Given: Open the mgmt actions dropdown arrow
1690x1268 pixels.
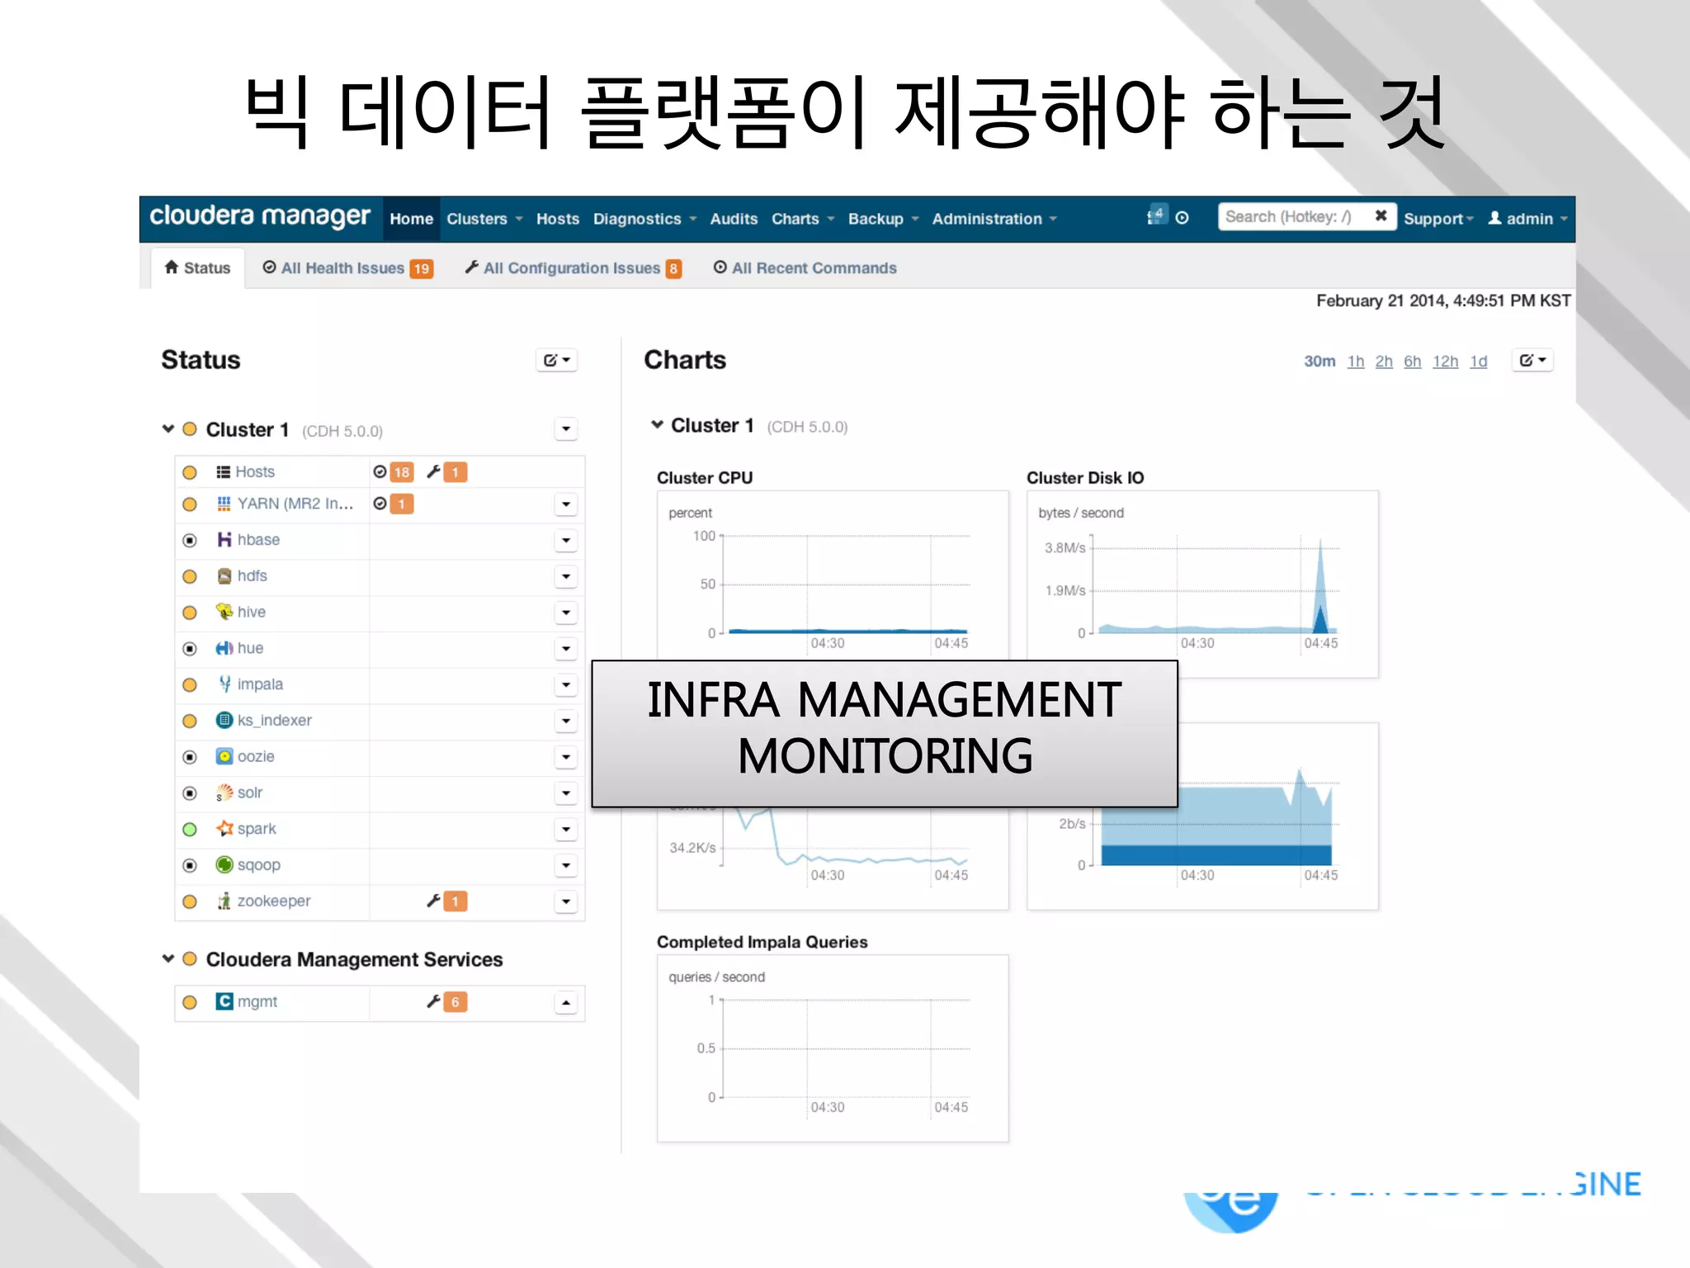Looking at the screenshot, I should click(x=566, y=1003).
